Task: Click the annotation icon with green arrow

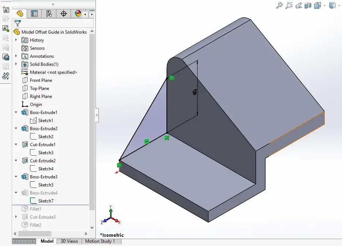Action: (x=6, y=29)
